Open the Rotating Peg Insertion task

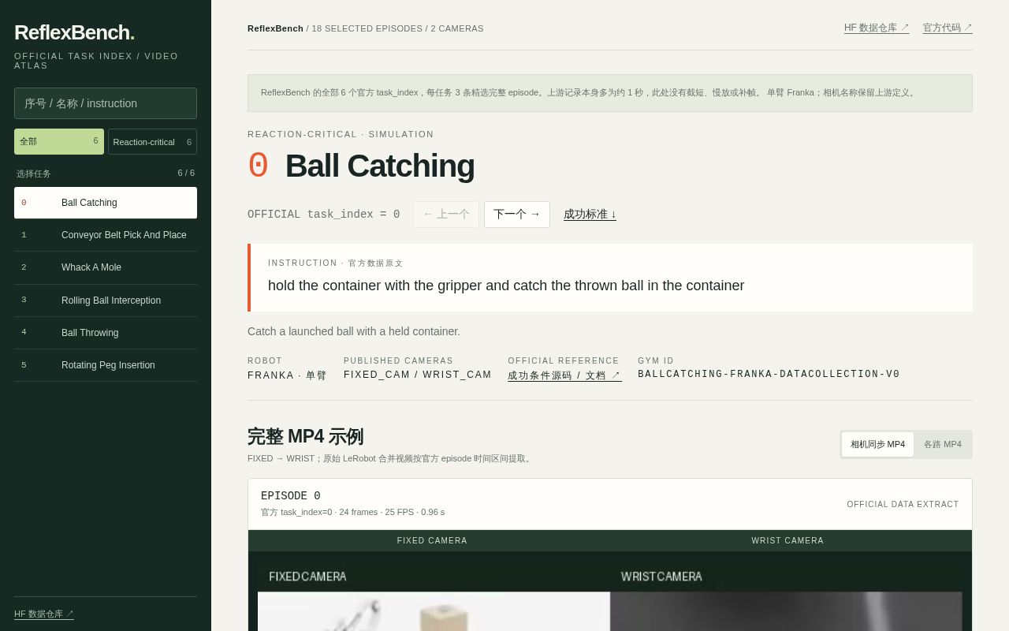tap(106, 365)
